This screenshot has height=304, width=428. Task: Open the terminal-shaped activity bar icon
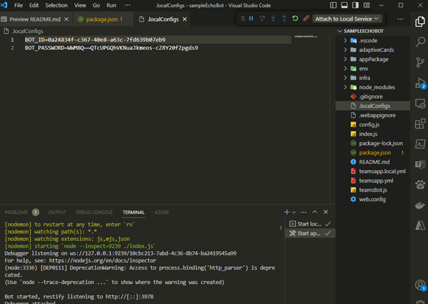420,144
